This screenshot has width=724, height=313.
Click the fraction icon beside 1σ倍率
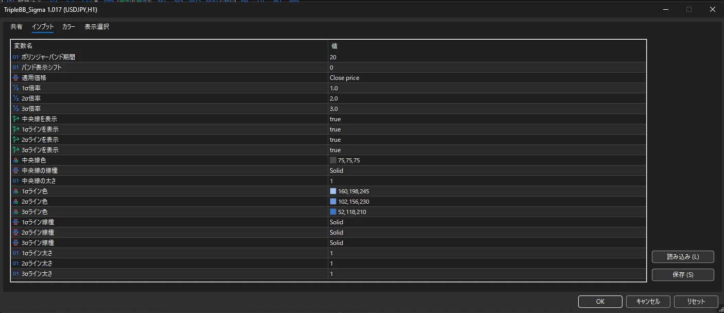point(15,88)
